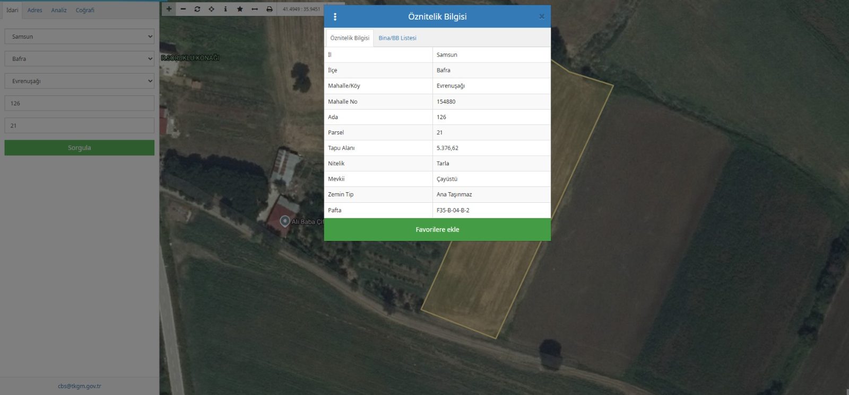Click the coordinate readout 41.4949 : 35.9451
The width and height of the screenshot is (849, 395).
(x=301, y=9)
